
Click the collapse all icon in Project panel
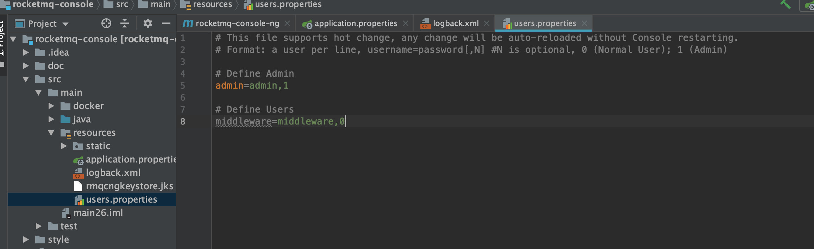(125, 24)
